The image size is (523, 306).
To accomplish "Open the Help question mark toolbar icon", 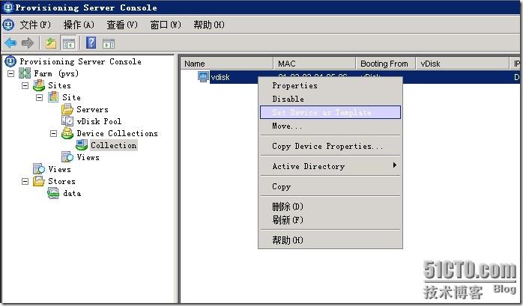I will (x=91, y=43).
